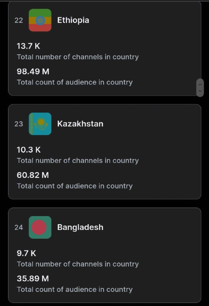Image resolution: width=209 pixels, height=306 pixels.
Task: Click the Kazakhstan flag icon
Action: point(40,124)
